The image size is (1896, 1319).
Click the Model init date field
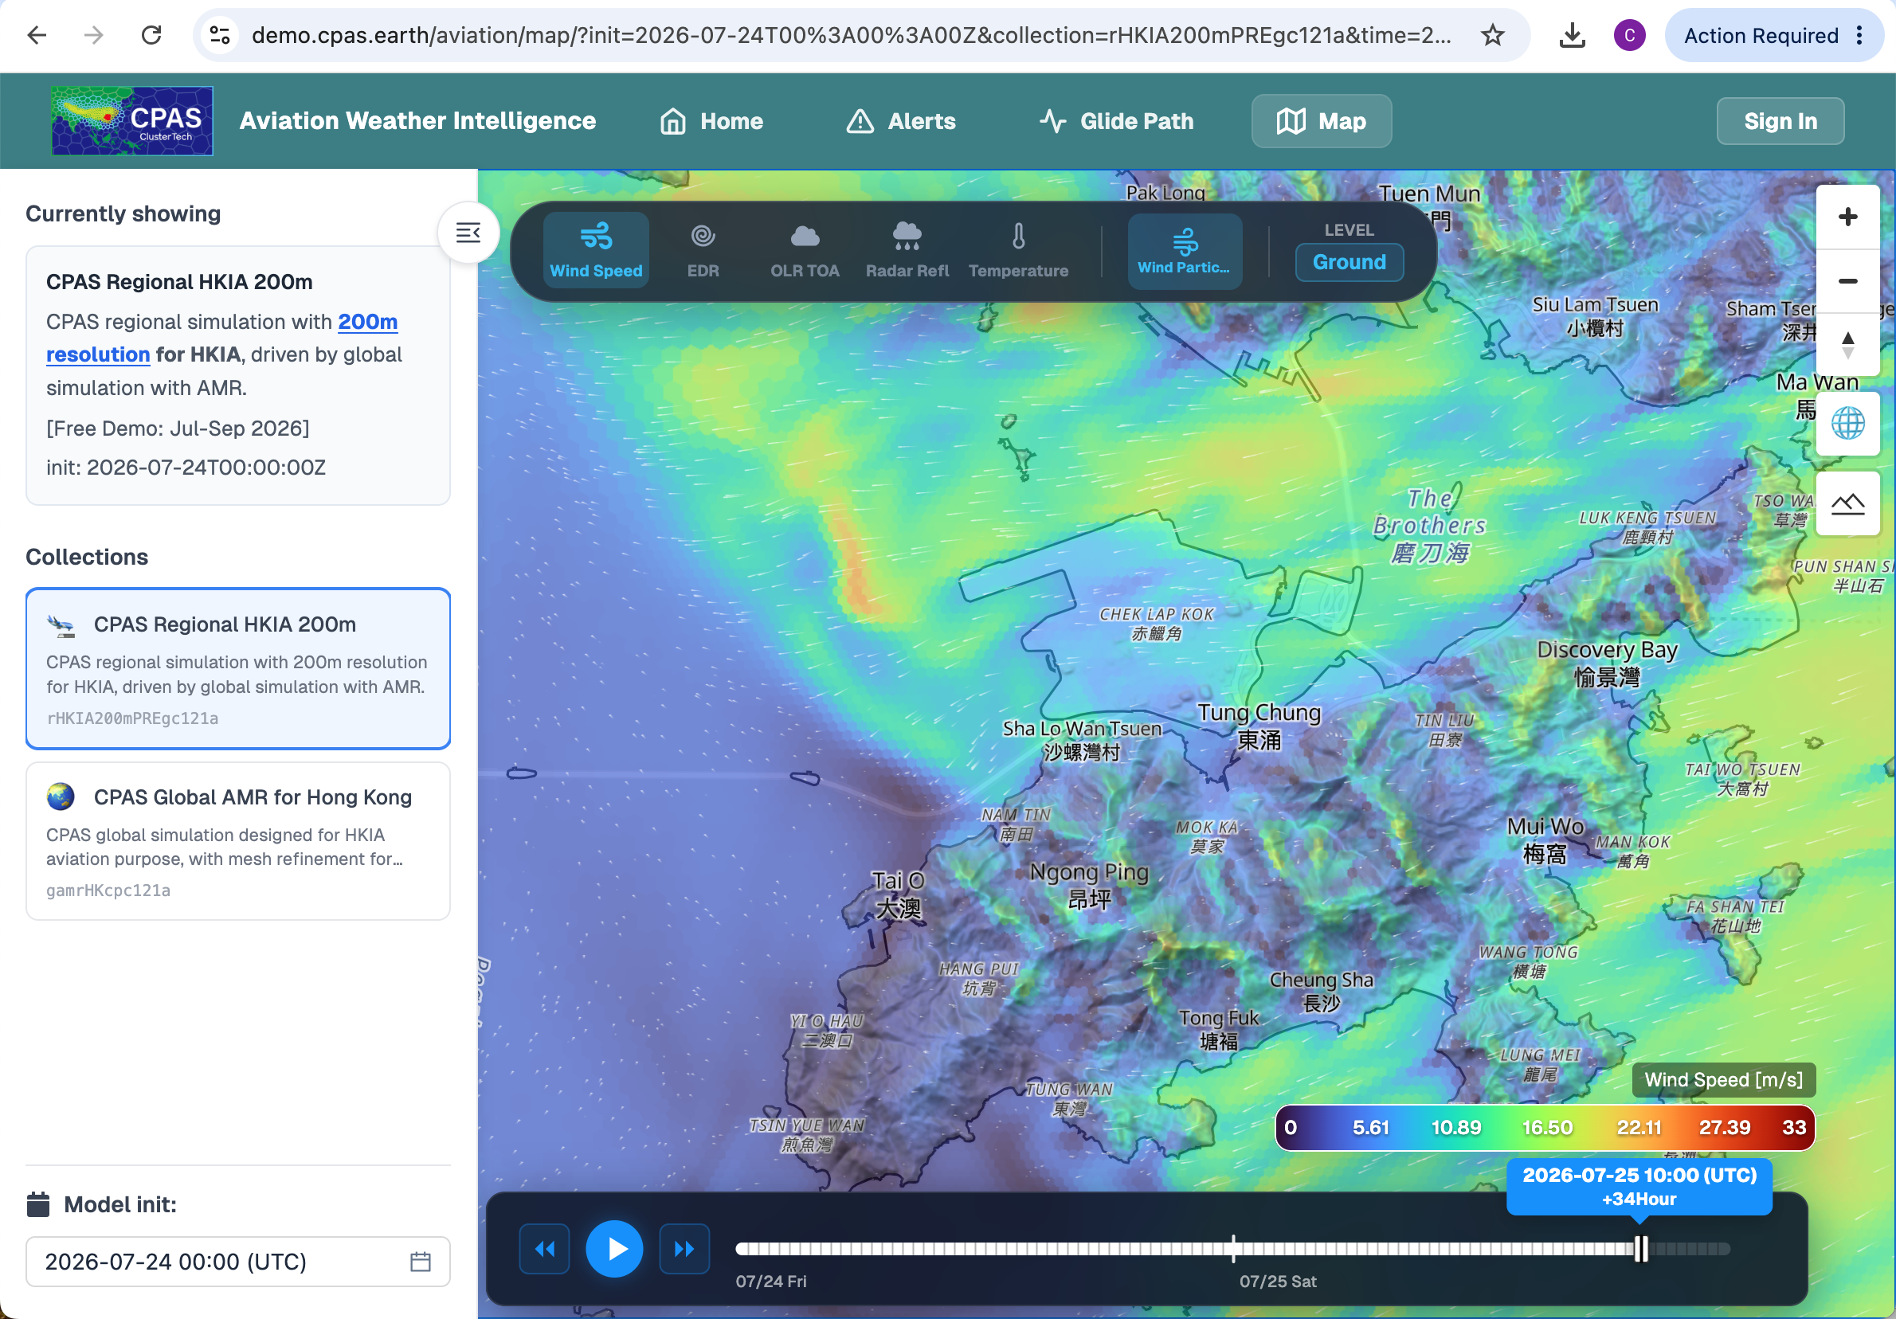(x=238, y=1261)
